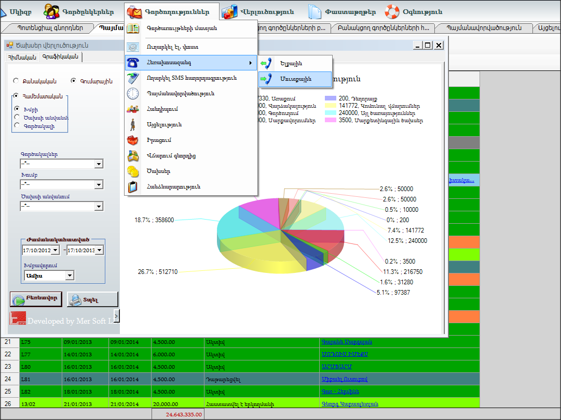The height and width of the screenshot is (420, 561).
Task: Click the small > expander beside the Տպել button
Action: 116,316
